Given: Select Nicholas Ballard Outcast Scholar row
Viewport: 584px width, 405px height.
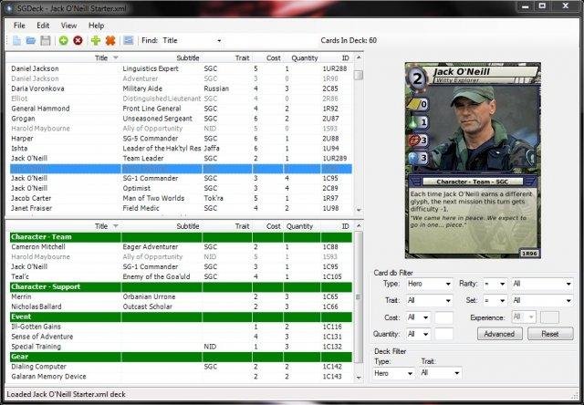Looking at the screenshot, I should coord(181,306).
